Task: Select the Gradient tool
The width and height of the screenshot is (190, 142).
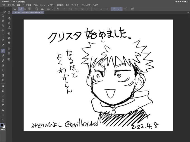Action: [x=3, y=91]
